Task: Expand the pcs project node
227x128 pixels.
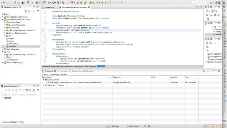Action: pyautogui.click(x=2, y=14)
